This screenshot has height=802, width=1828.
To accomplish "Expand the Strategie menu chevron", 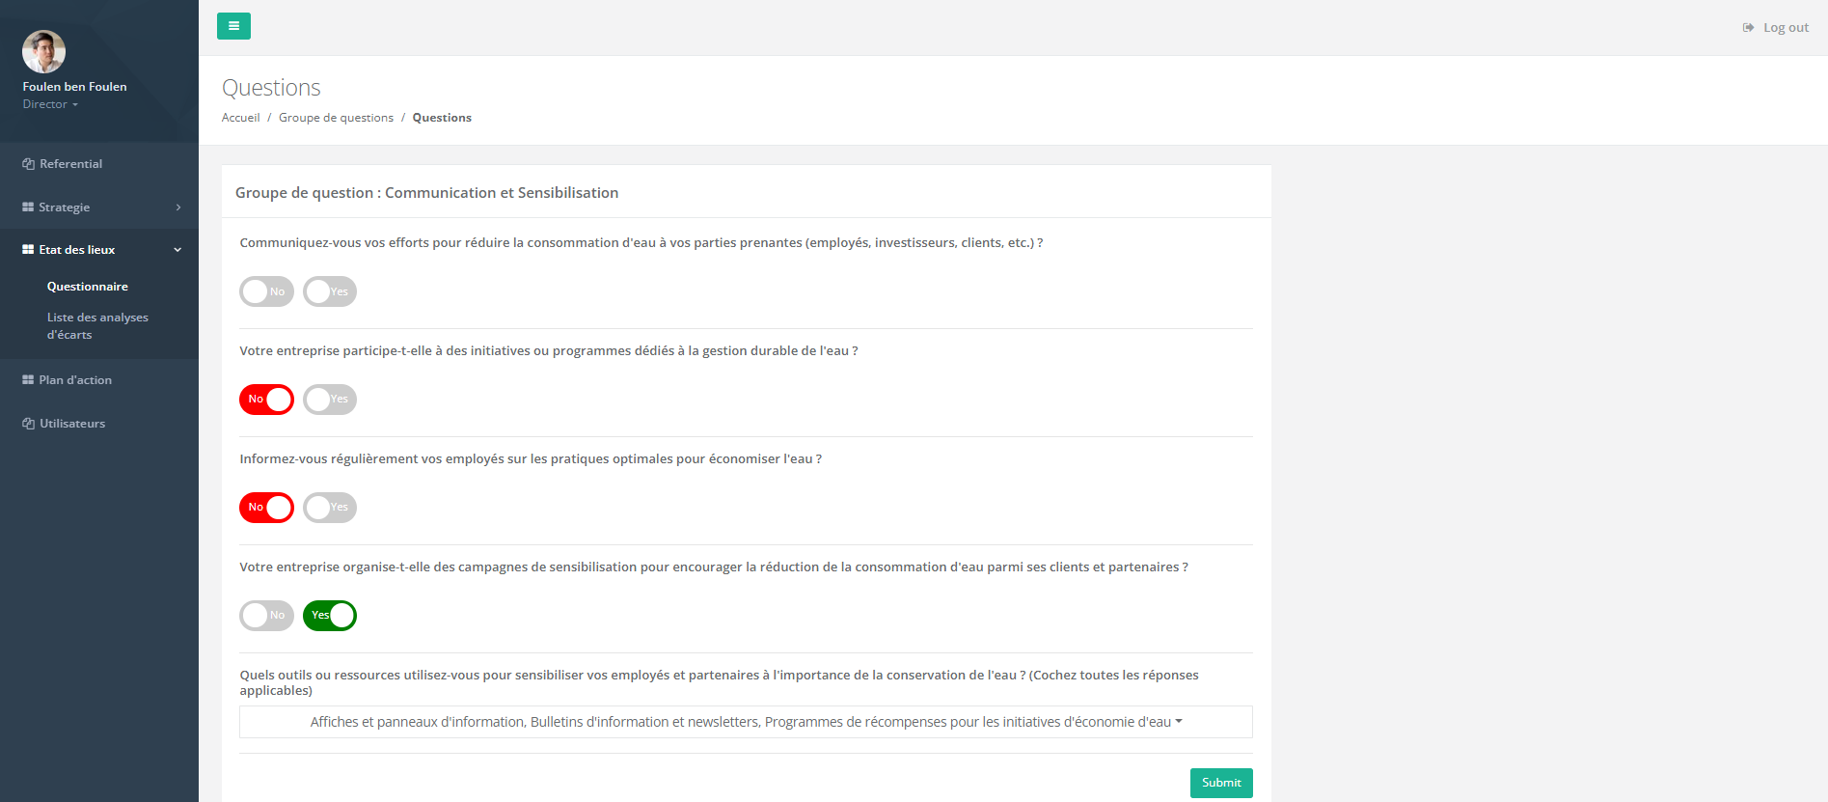I will pyautogui.click(x=178, y=207).
